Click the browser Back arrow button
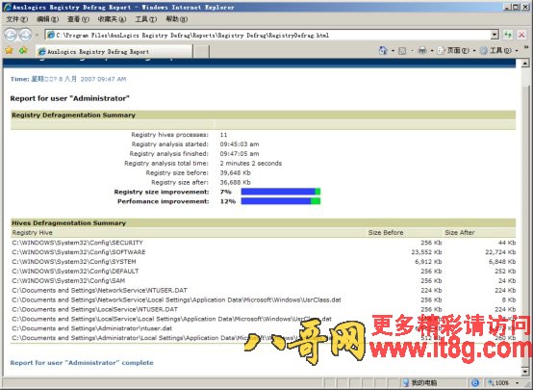 tap(11, 35)
